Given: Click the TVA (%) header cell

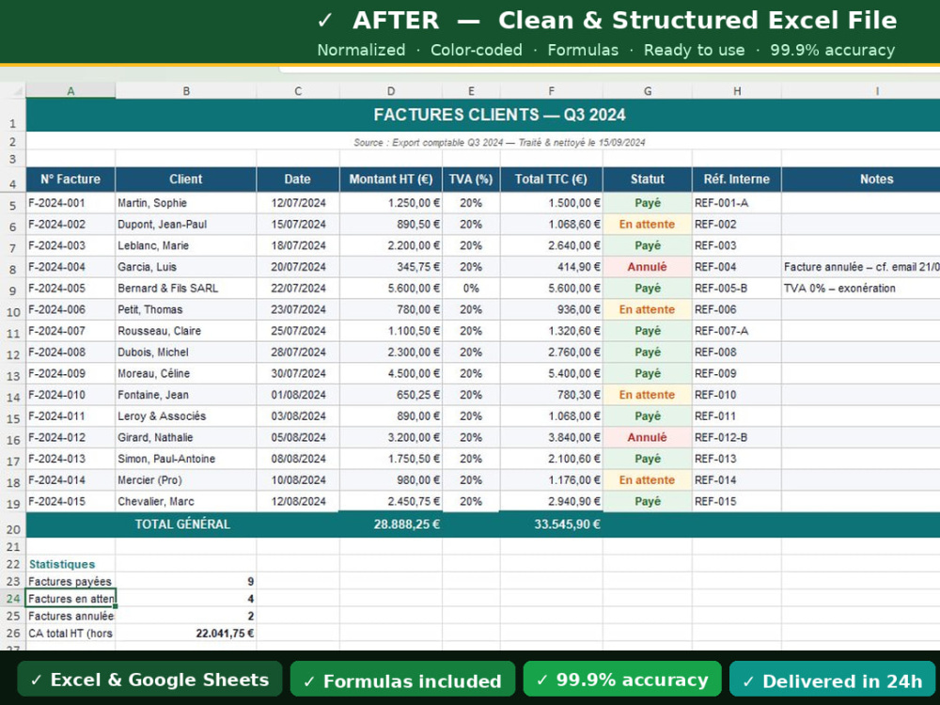Looking at the screenshot, I should point(471,180).
